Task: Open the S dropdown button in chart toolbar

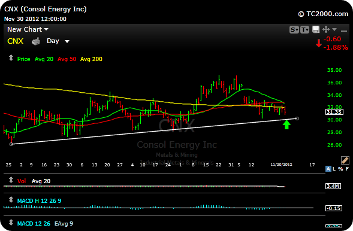Action: pos(294,29)
